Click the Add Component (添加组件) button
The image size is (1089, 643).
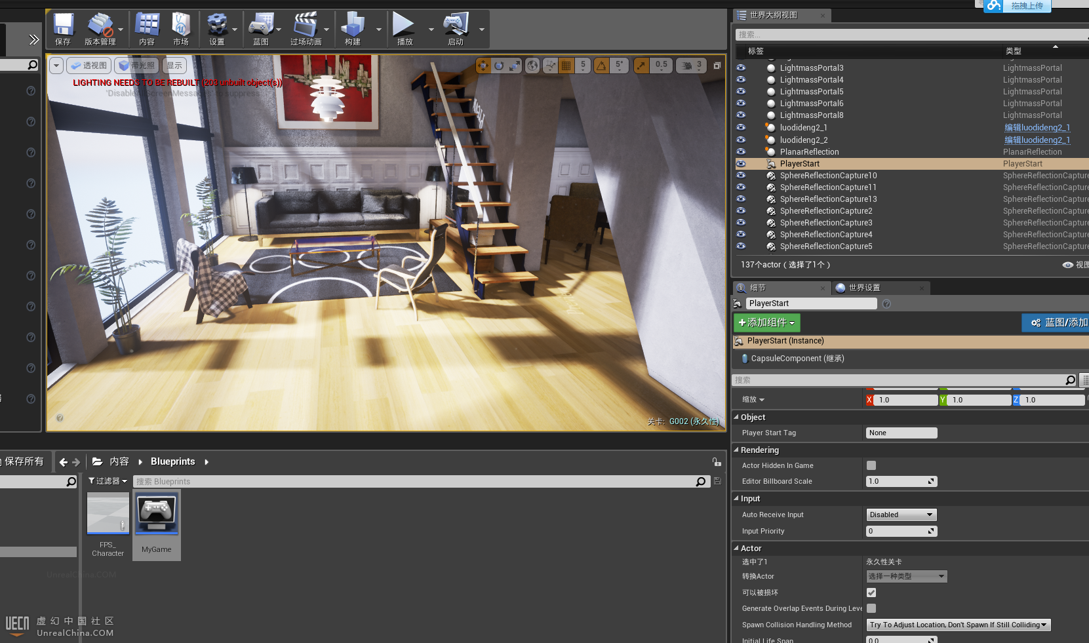766,322
